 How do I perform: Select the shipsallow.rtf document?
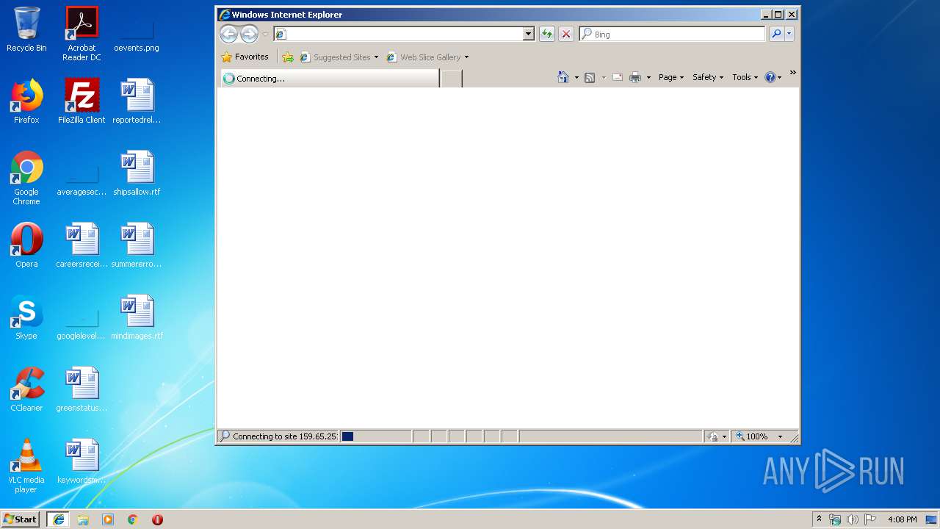click(x=137, y=173)
